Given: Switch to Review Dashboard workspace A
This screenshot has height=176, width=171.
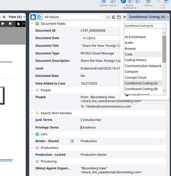Looking at the screenshot, I should pyautogui.click(x=123, y=1).
